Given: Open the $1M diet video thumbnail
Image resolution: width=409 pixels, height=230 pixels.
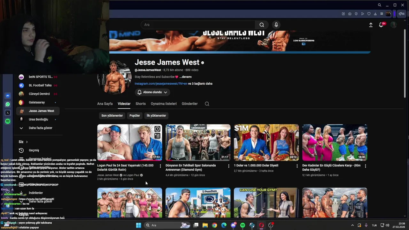Looking at the screenshot, I should 266,142.
